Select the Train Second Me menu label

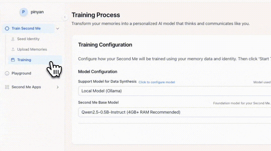26,28
